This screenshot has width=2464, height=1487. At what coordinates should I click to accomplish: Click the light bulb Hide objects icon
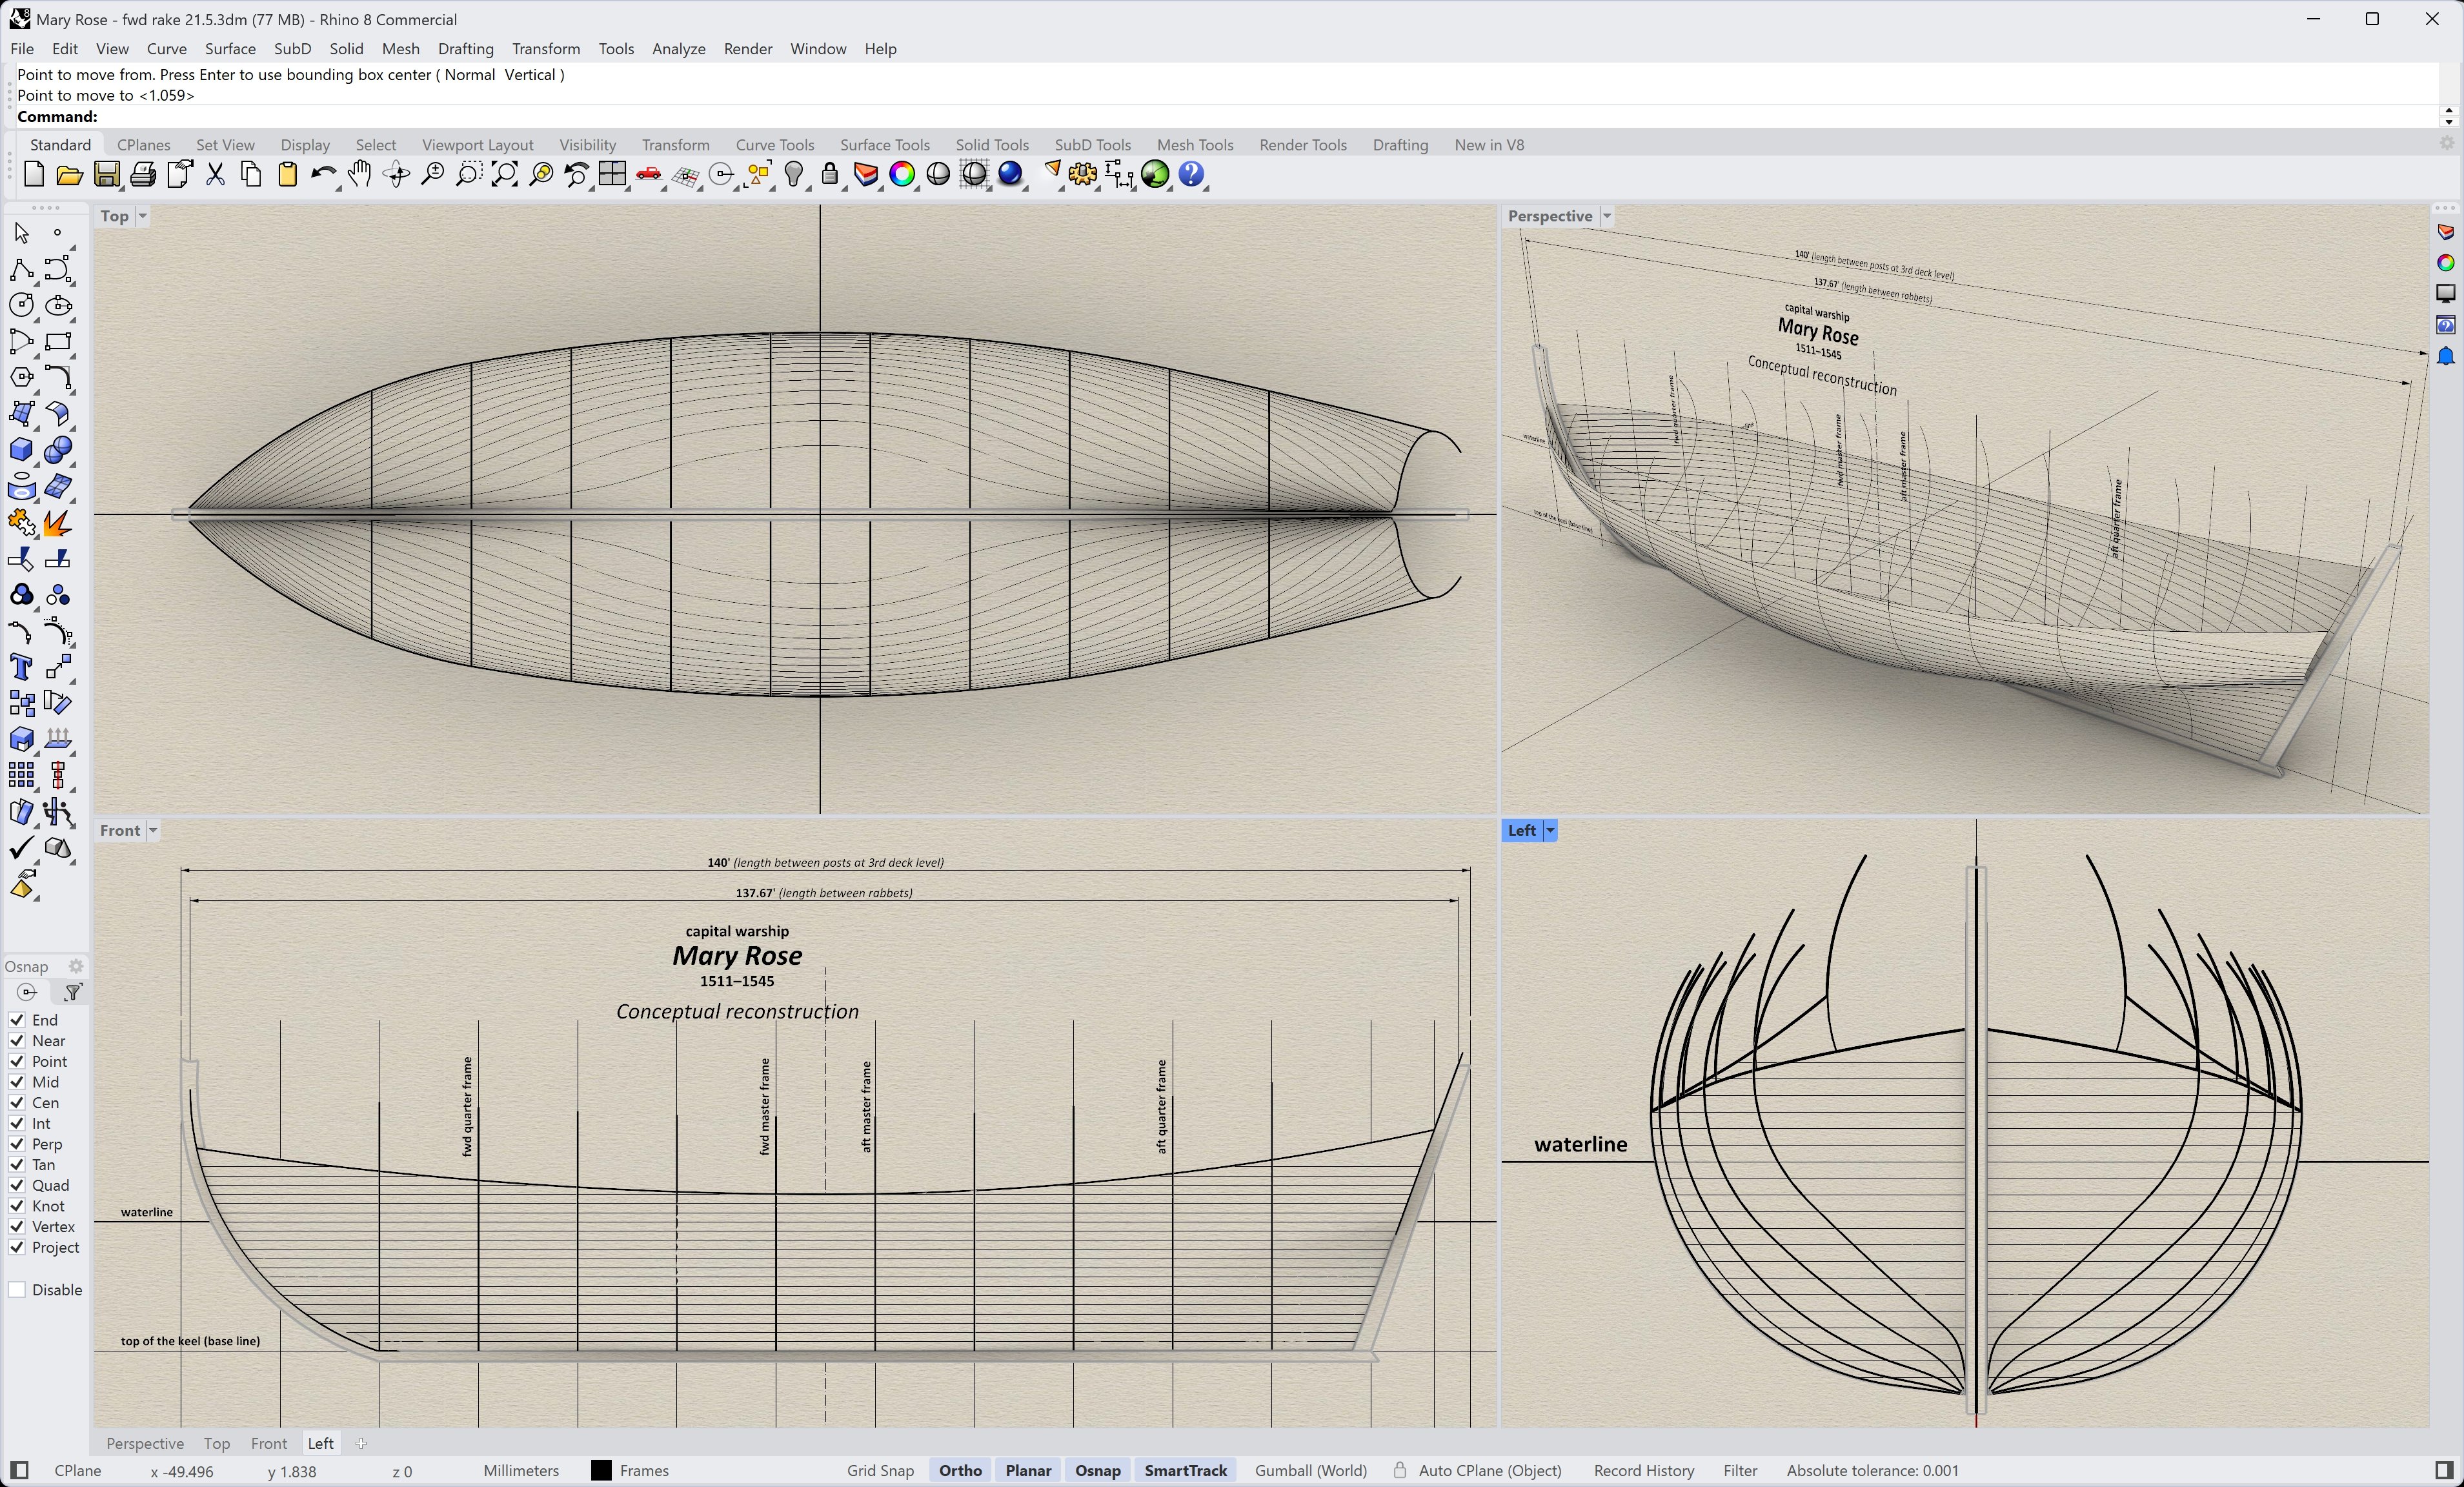[x=794, y=175]
